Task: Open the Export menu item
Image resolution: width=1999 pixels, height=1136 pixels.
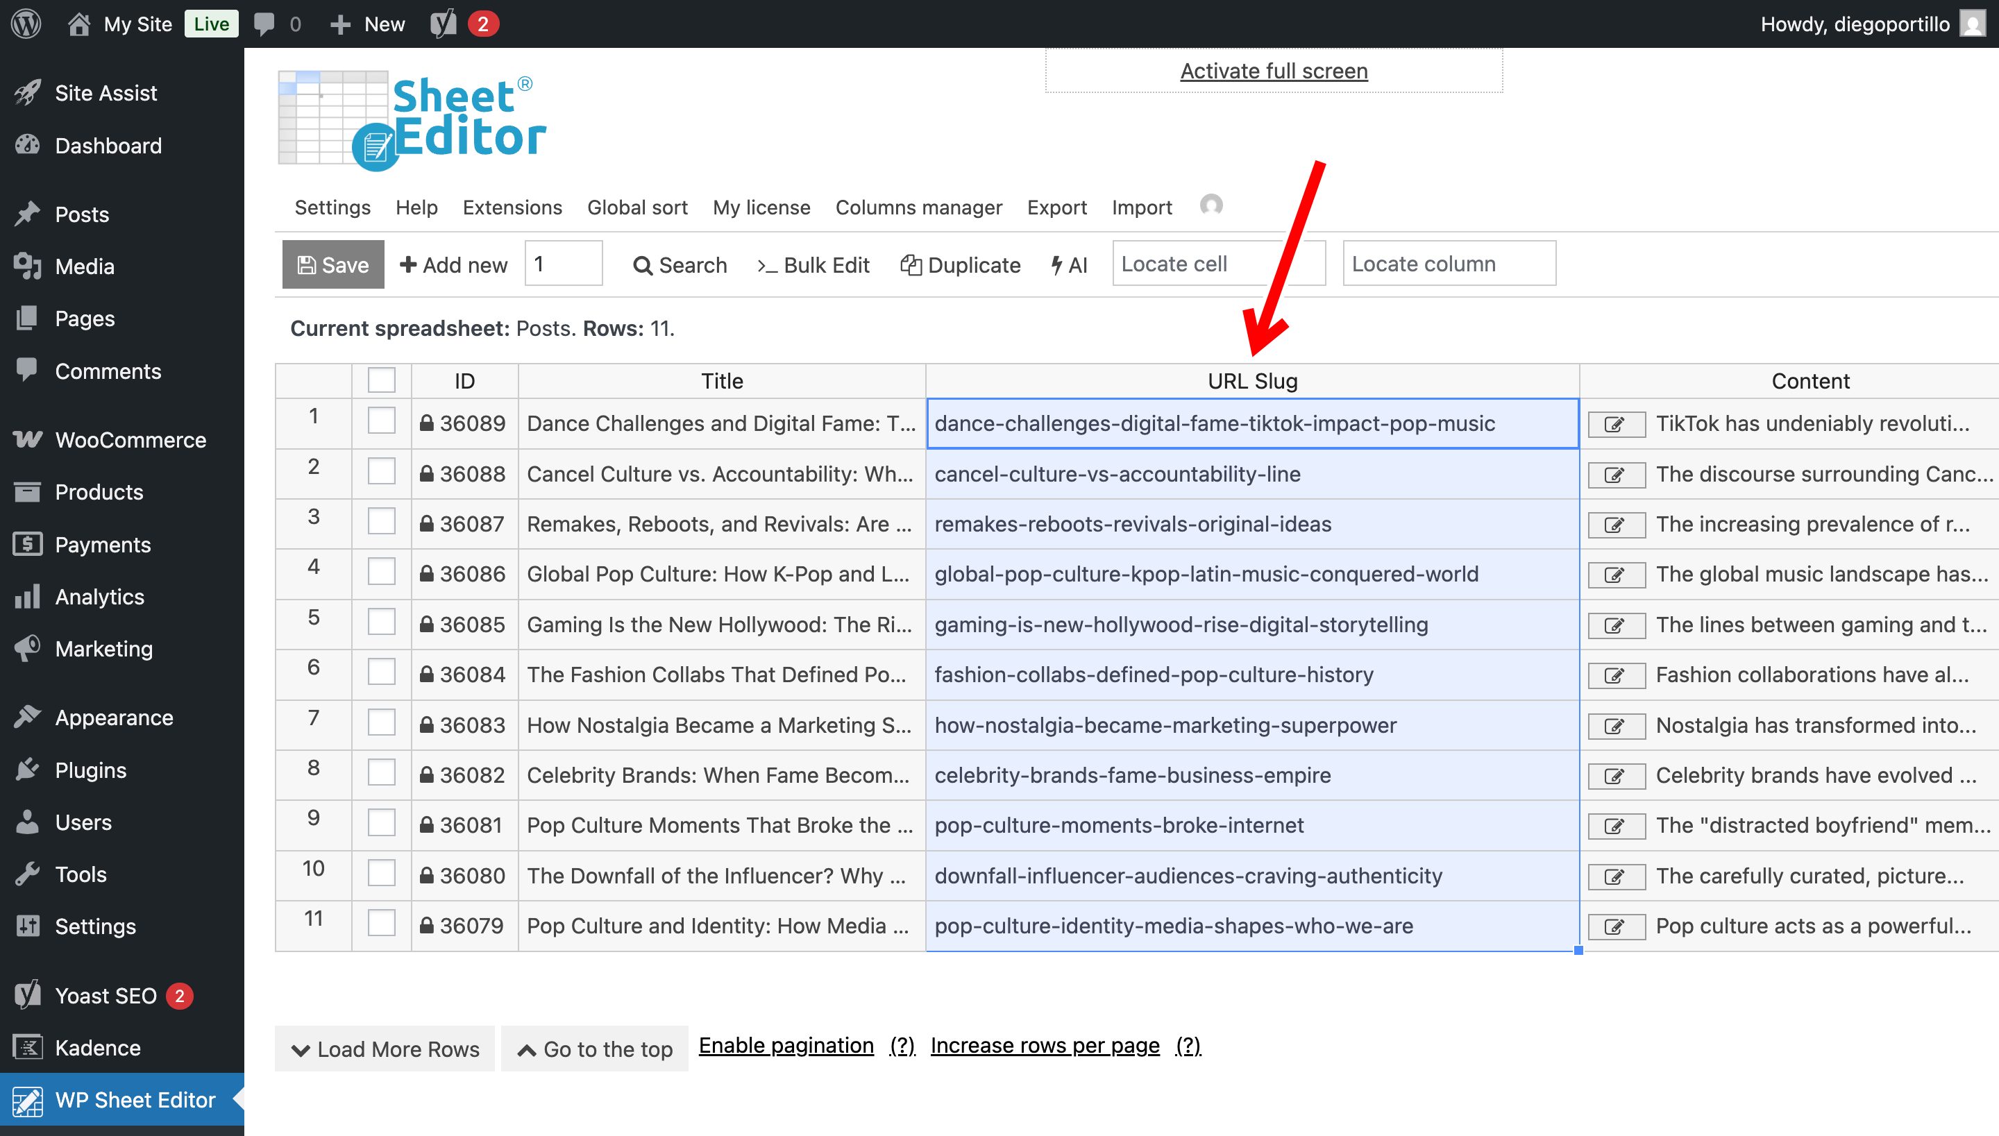Action: point(1057,207)
